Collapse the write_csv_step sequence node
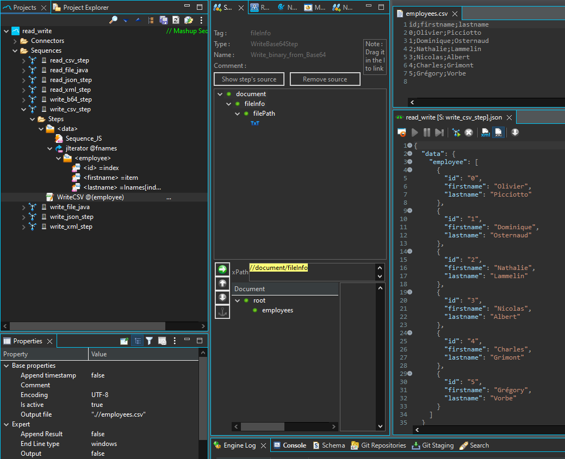The width and height of the screenshot is (565, 459). 23,109
